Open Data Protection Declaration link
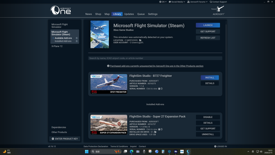 [x=96, y=146]
